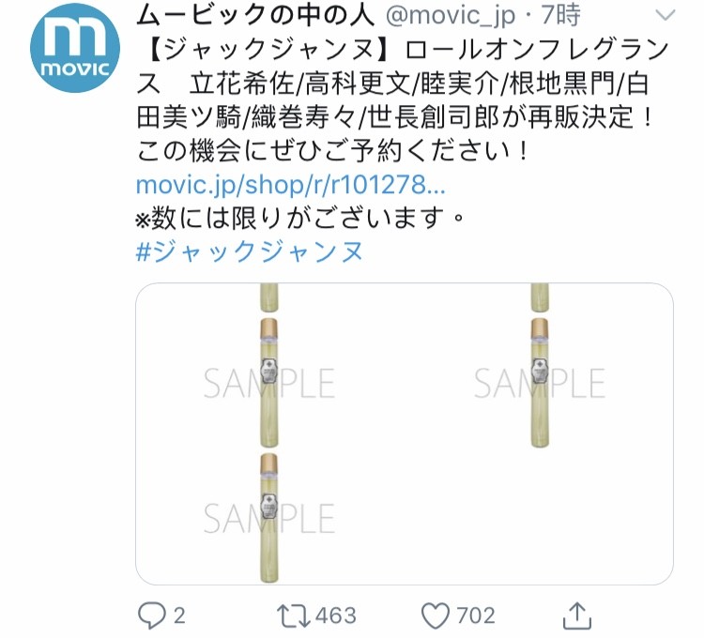Tap the share upload icon
The image size is (704, 638).
click(x=577, y=615)
